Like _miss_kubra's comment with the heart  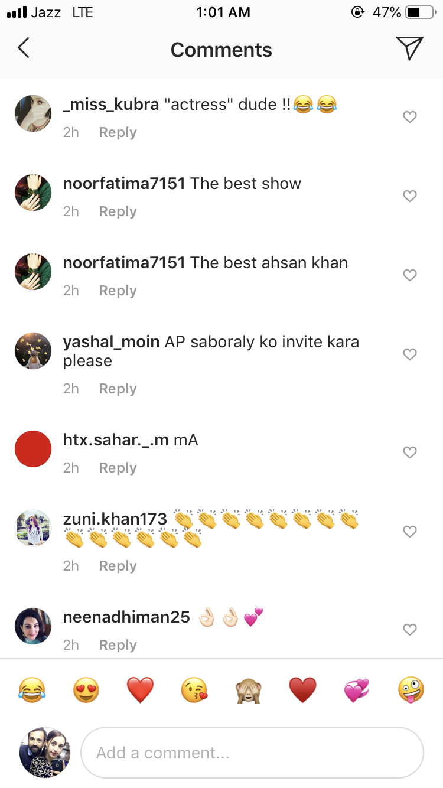(x=410, y=117)
